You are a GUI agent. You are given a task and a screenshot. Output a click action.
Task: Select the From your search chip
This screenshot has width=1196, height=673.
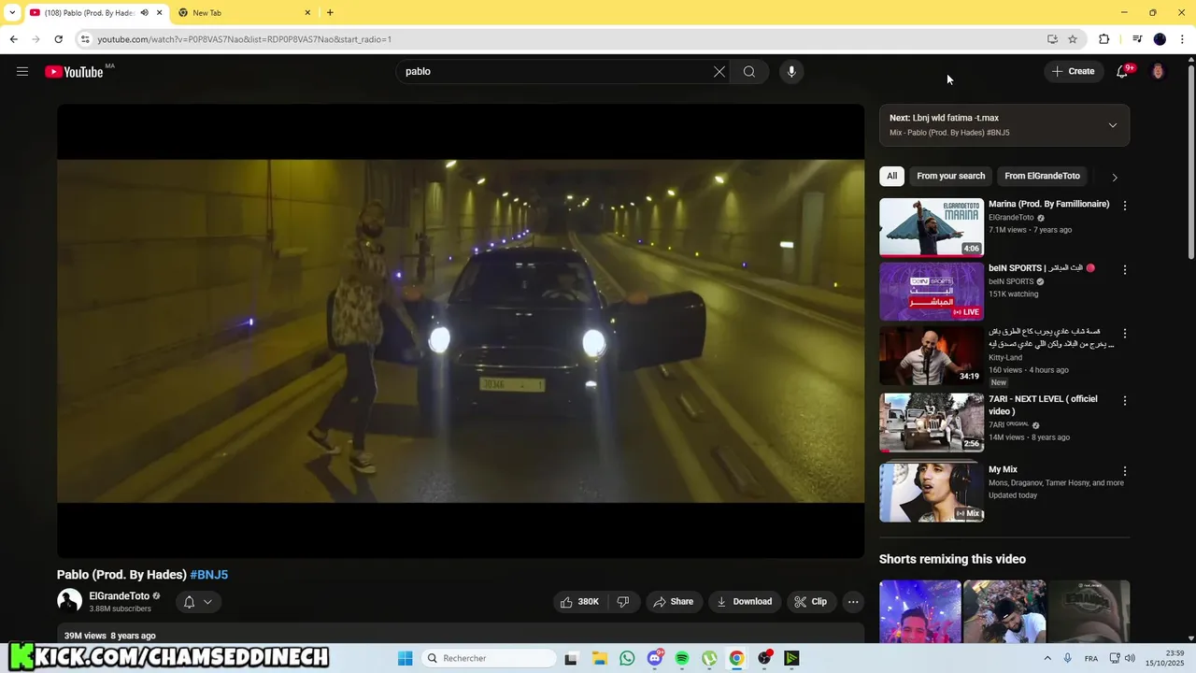(950, 176)
